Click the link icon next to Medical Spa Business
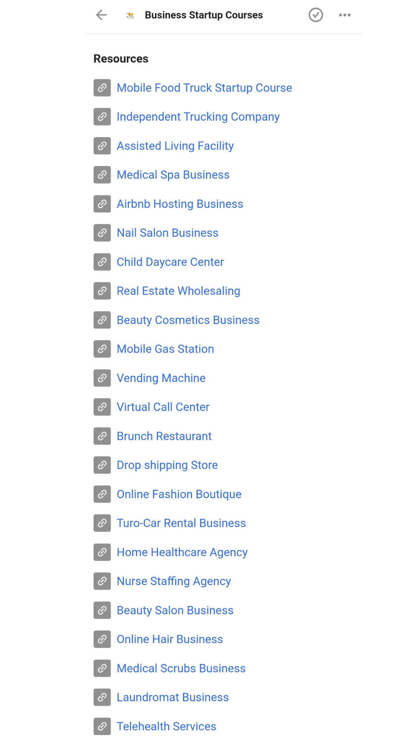 102,175
